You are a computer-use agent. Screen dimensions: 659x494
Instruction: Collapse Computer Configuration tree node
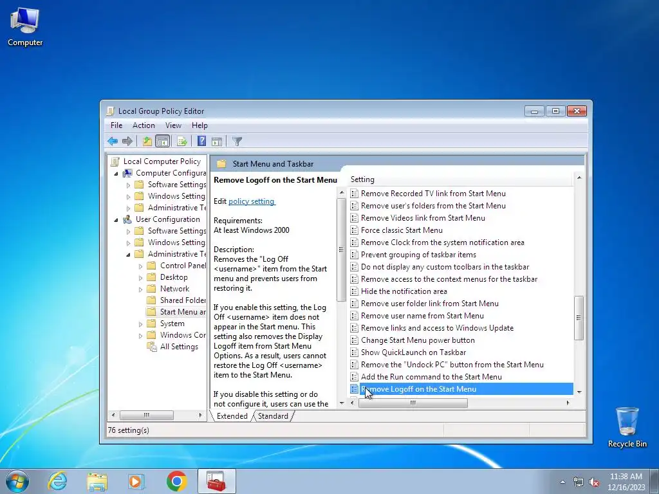click(116, 174)
